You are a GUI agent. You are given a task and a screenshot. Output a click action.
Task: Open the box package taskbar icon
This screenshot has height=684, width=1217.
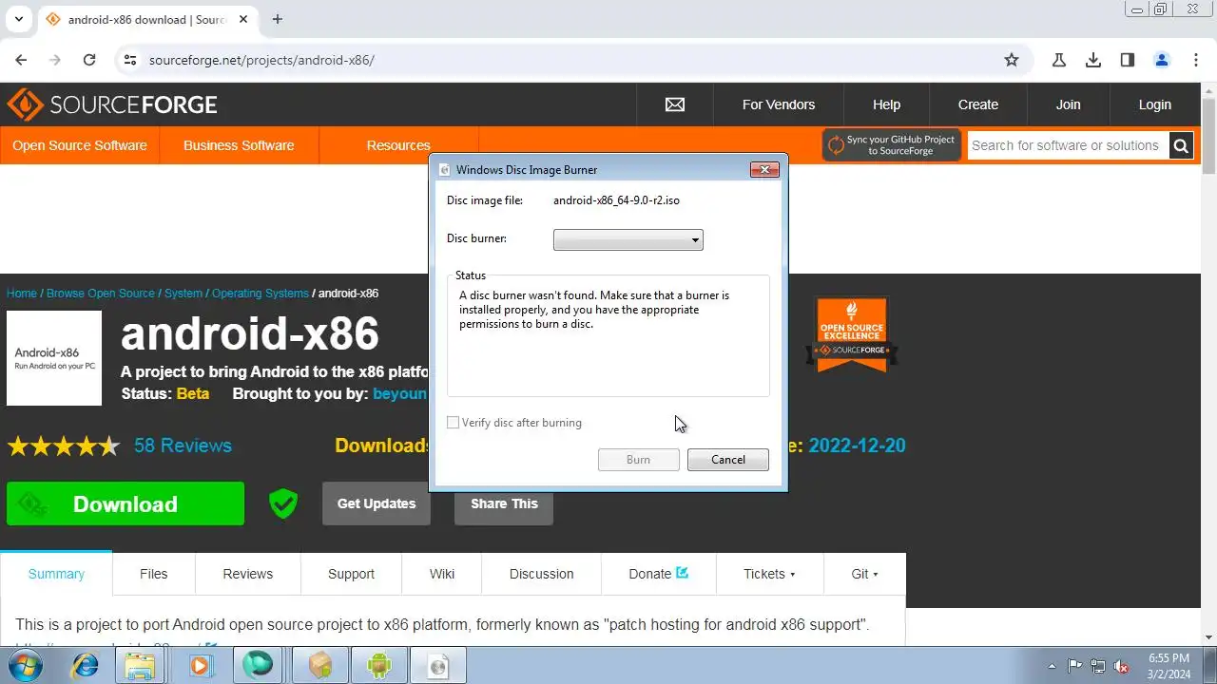319,666
